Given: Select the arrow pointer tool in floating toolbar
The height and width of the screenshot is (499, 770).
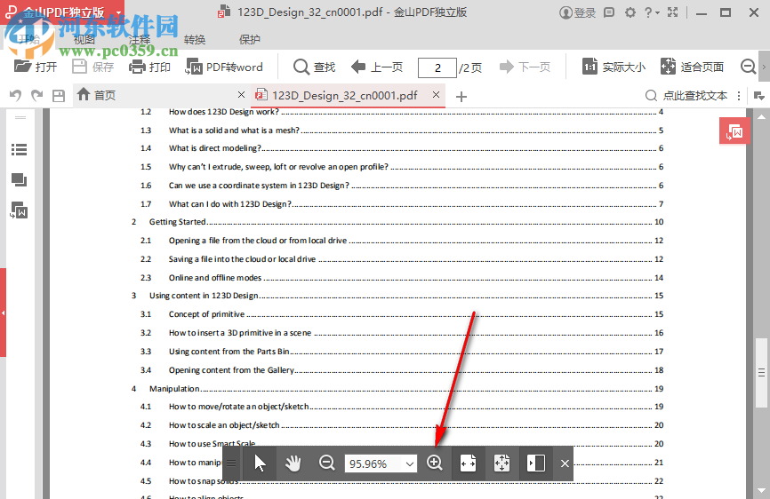Looking at the screenshot, I should [260, 463].
